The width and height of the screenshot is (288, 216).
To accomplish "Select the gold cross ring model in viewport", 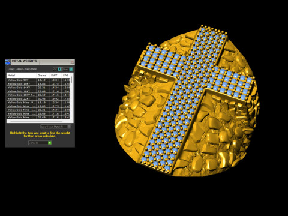I will tap(187, 101).
